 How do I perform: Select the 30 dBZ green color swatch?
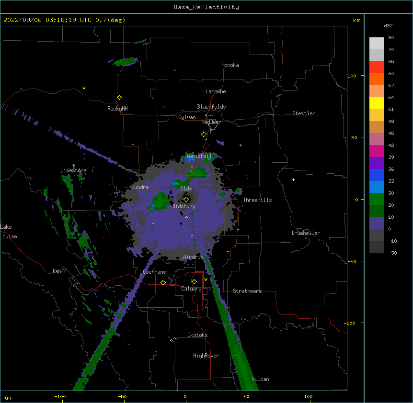[377, 199]
